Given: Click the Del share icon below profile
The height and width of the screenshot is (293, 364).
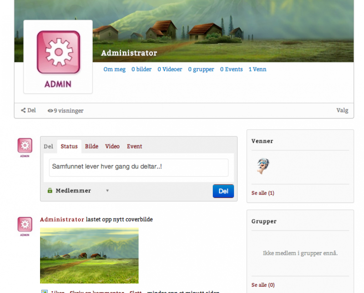Looking at the screenshot, I should pos(28,110).
